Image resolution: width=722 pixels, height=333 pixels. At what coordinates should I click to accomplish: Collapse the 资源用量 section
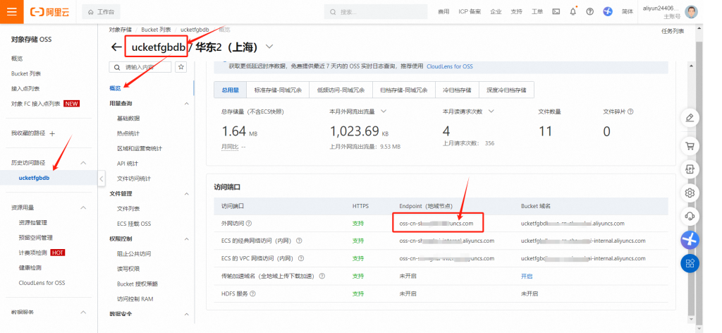pyautogui.click(x=83, y=207)
